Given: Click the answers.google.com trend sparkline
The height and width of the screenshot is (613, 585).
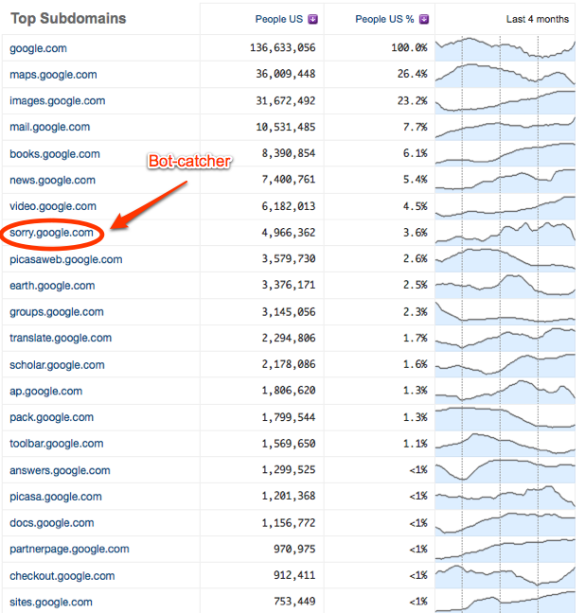Looking at the screenshot, I should [505, 470].
